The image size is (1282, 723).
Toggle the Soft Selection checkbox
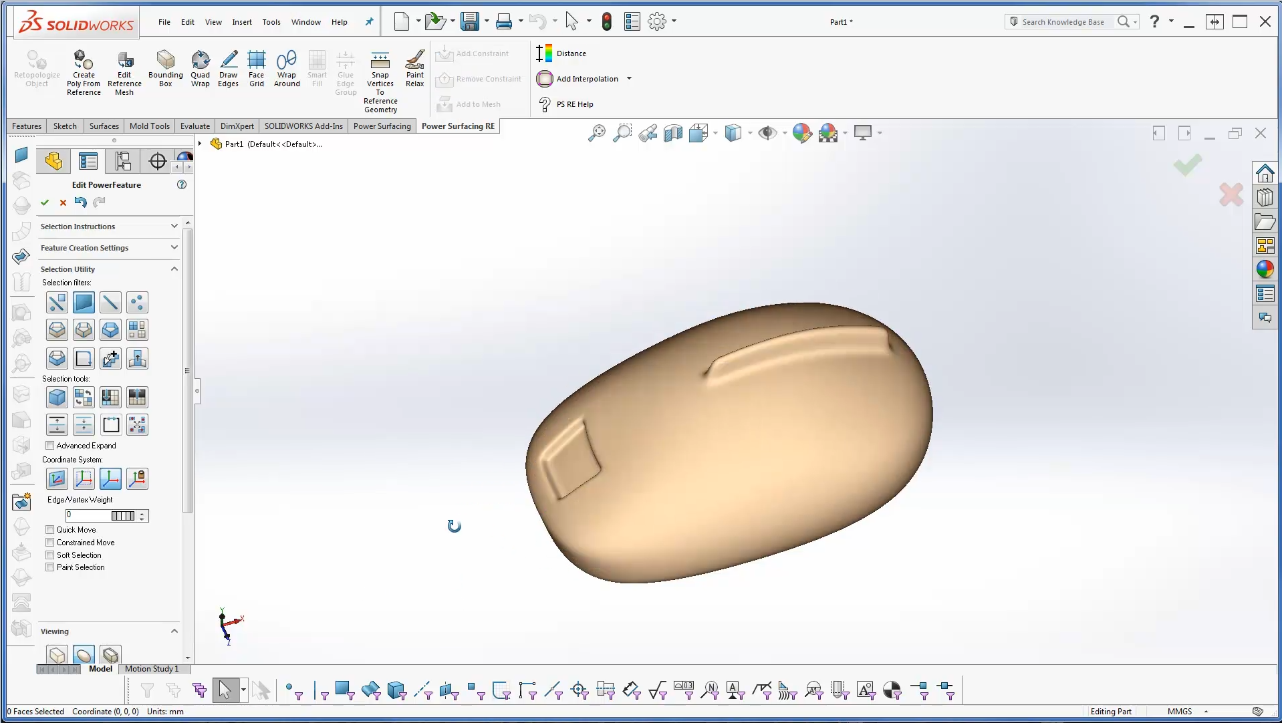50,555
